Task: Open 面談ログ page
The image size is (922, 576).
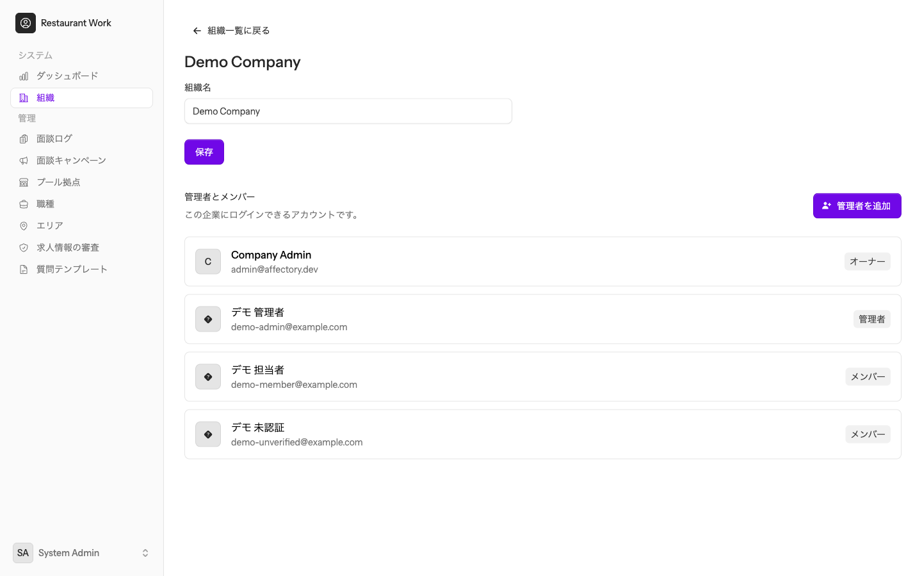Action: (81, 139)
